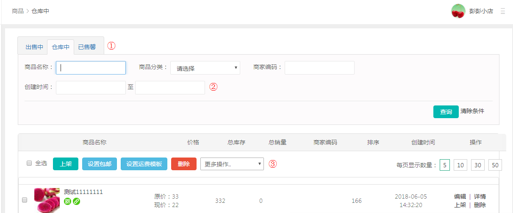The height and width of the screenshot is (213, 513).
Task: Open the hamburger menu beside 彭彭小店
Action: point(503,11)
